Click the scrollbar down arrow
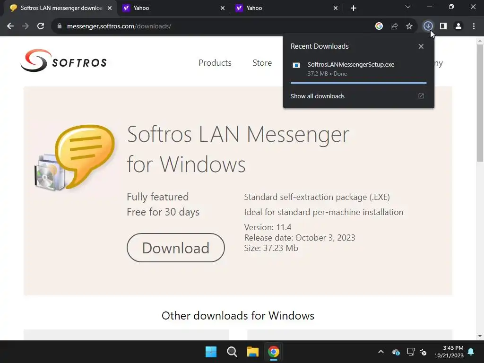Image resolution: width=484 pixels, height=363 pixels. pyautogui.click(x=480, y=336)
